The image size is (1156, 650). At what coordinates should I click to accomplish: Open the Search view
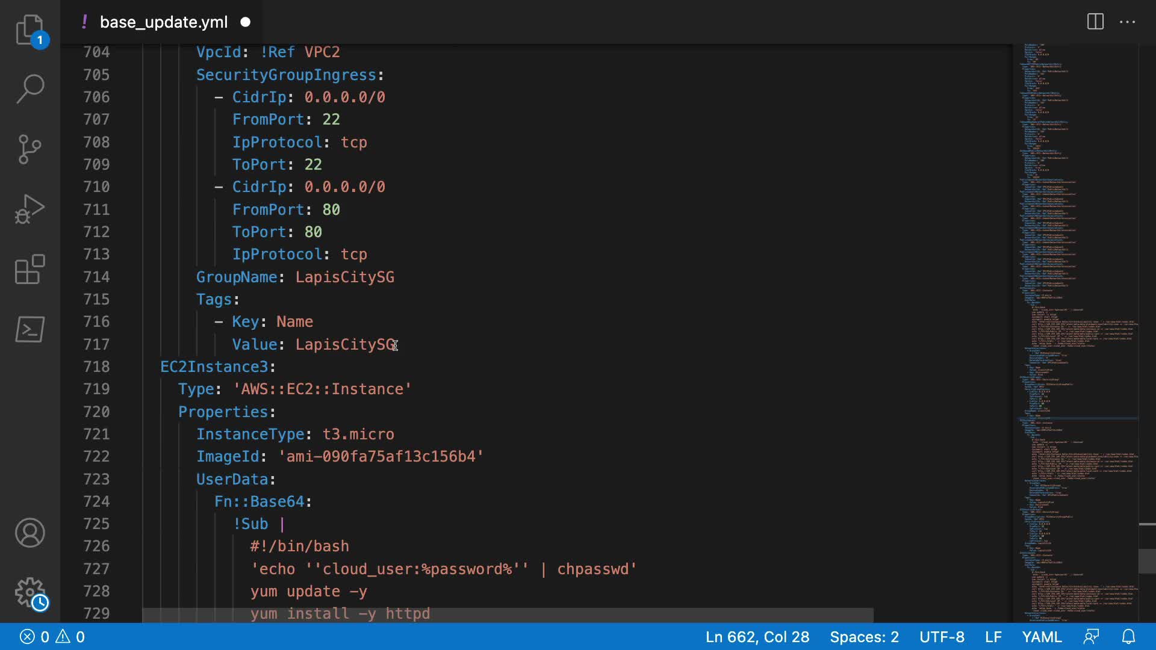click(x=30, y=89)
